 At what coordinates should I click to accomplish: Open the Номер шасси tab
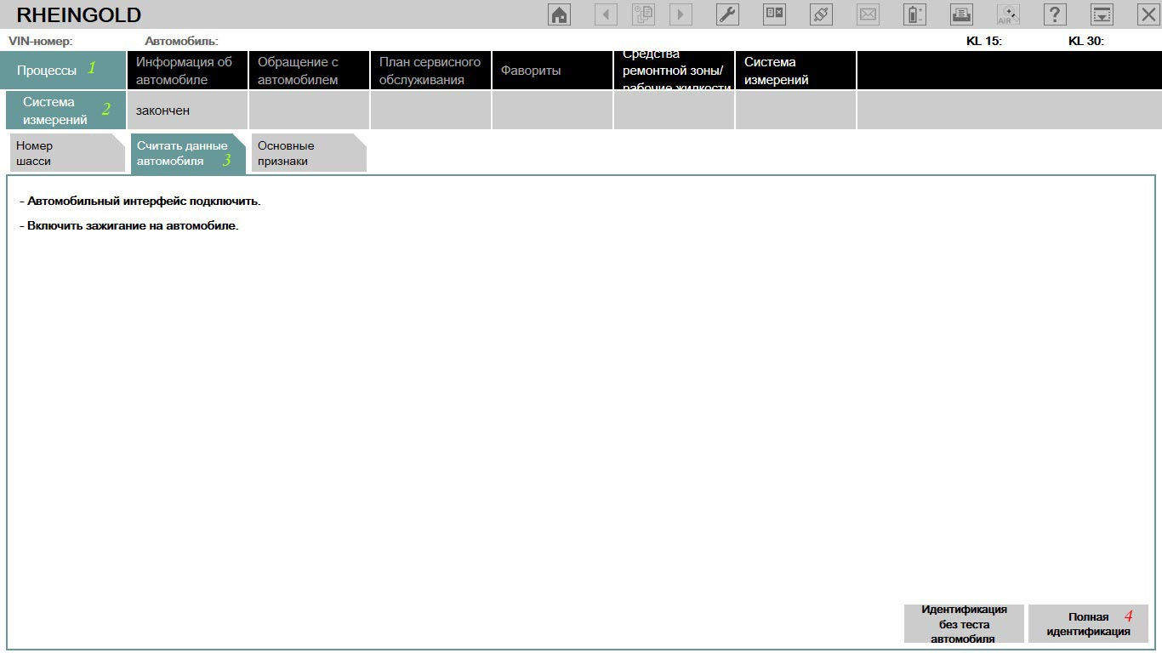(67, 153)
